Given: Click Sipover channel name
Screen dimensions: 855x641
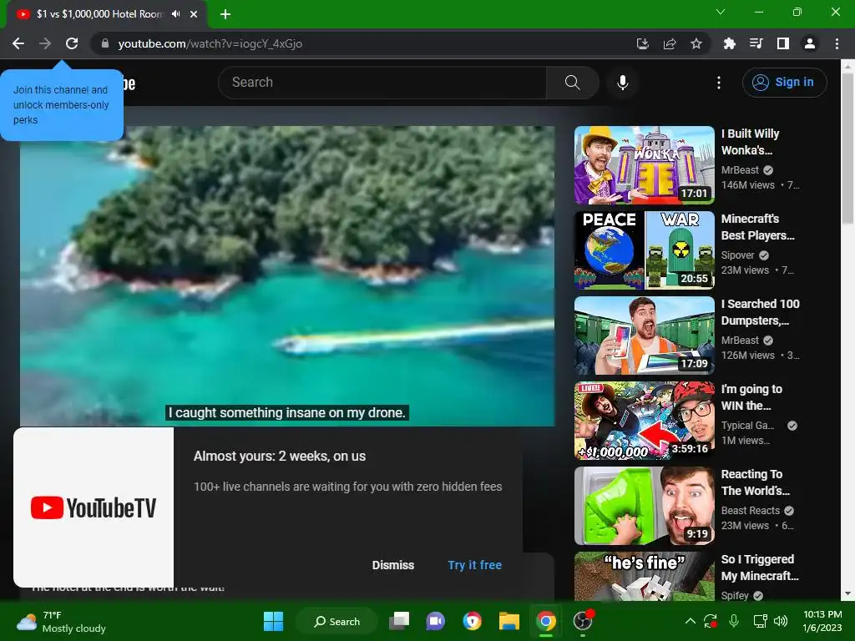Looking at the screenshot, I should pos(737,255).
